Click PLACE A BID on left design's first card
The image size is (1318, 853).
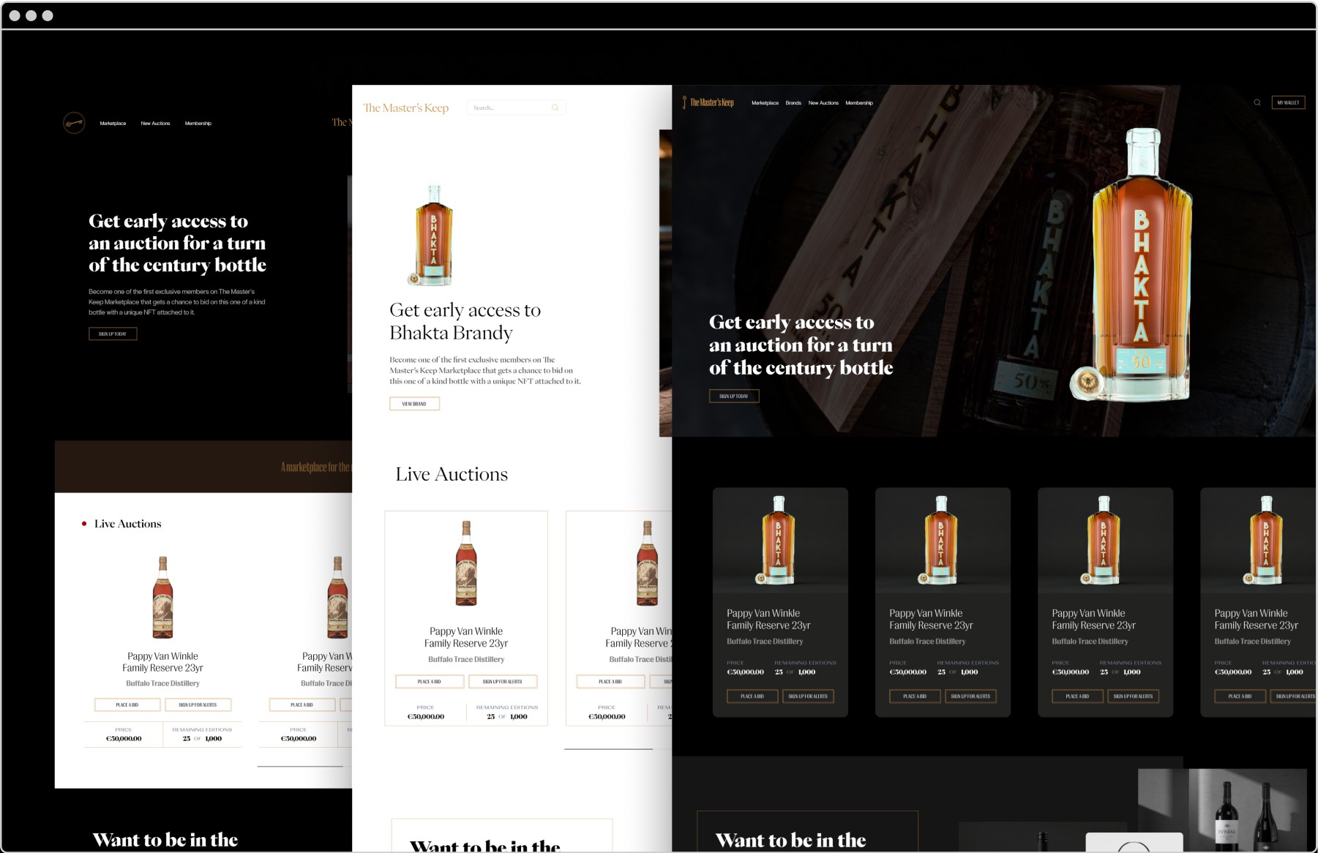click(127, 704)
